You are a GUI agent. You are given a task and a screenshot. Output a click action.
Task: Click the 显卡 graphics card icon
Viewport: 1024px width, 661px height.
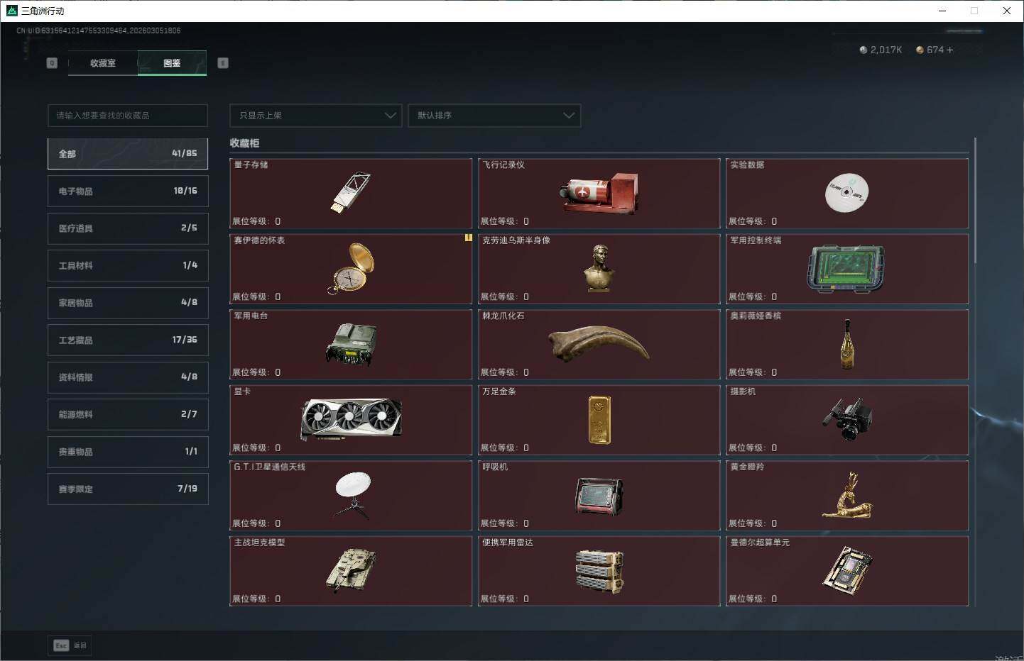point(351,419)
